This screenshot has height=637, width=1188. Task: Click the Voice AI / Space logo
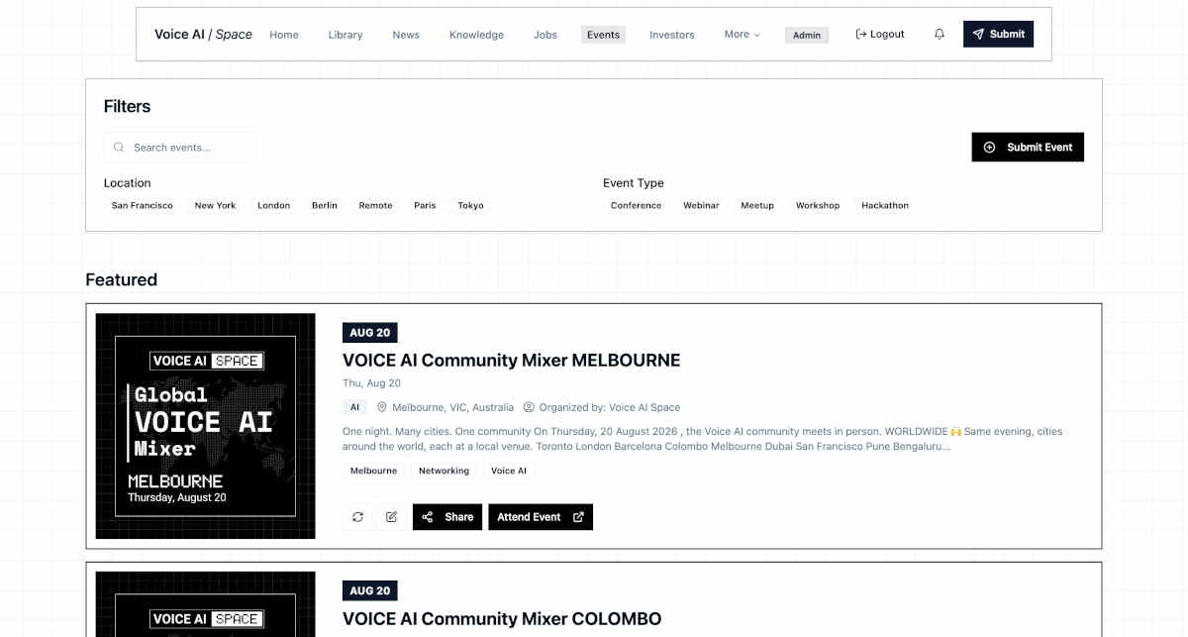(x=203, y=34)
